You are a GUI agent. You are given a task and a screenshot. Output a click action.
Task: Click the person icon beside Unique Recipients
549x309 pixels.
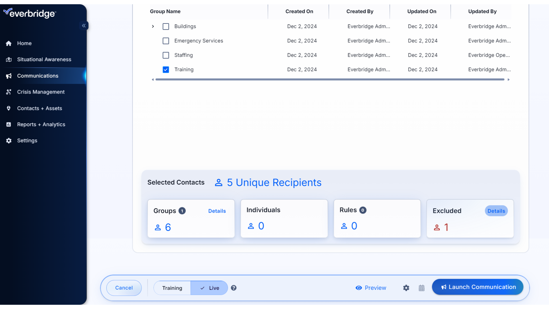[218, 183]
